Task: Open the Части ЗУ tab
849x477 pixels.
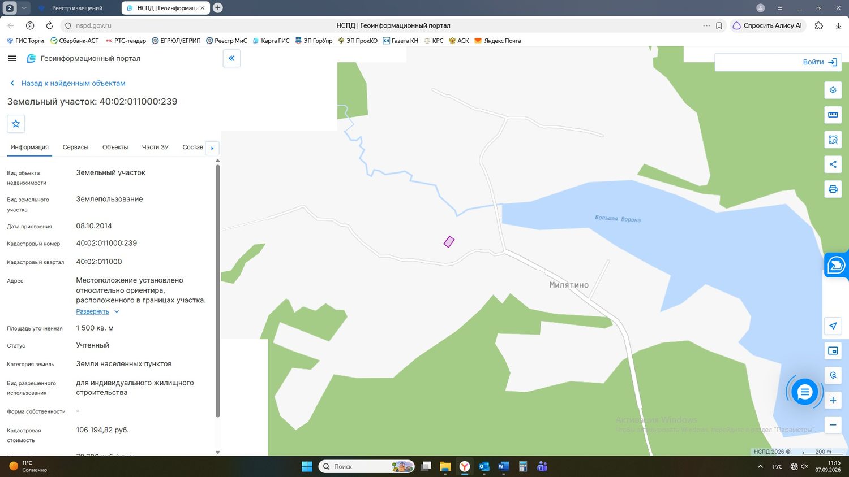Action: [155, 147]
